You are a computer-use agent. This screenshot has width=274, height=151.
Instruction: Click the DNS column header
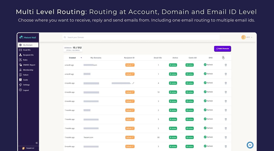(210, 58)
